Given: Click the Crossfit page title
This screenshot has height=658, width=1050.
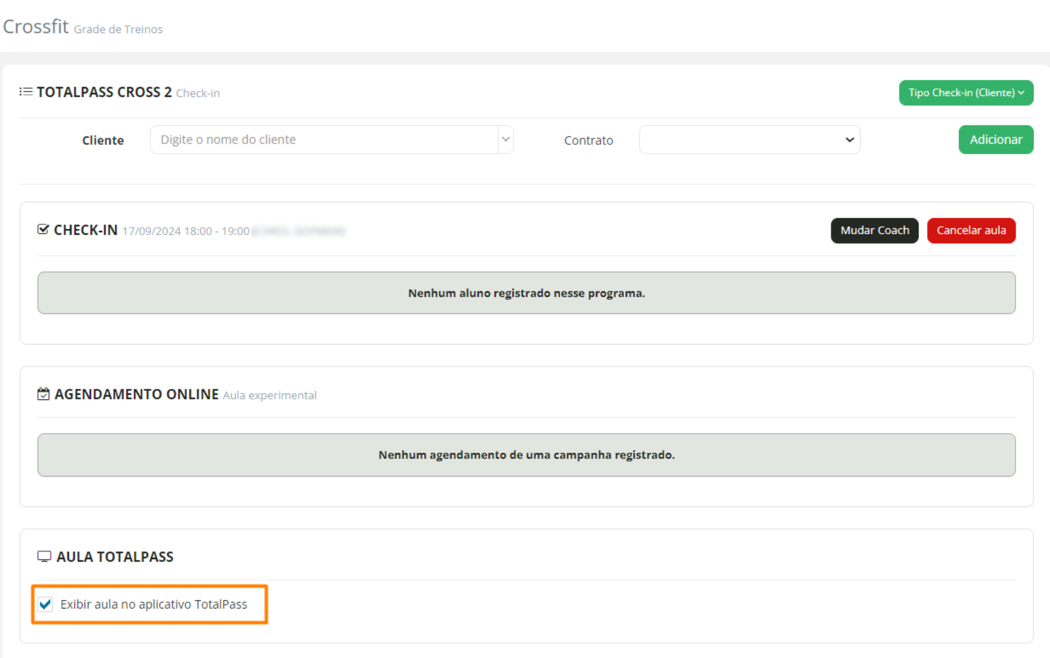Looking at the screenshot, I should 36,27.
